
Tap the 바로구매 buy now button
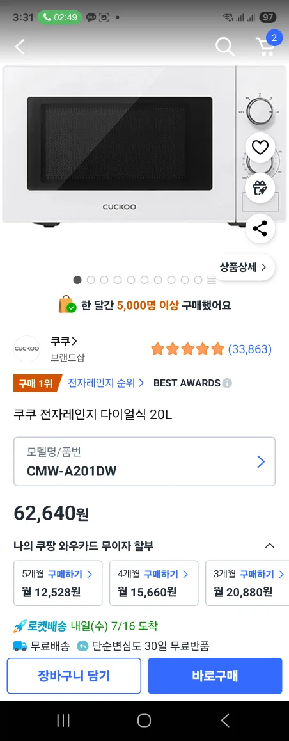click(215, 676)
